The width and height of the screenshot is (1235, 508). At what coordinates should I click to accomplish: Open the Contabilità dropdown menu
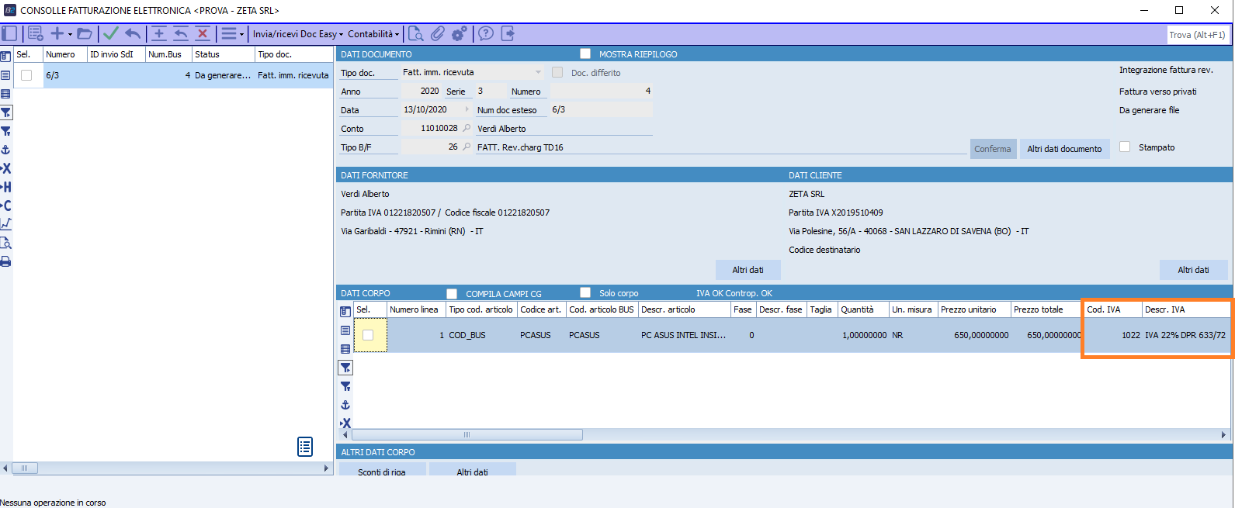[x=373, y=34]
